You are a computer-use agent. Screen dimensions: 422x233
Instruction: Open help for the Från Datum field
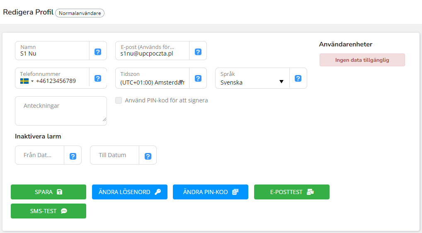73,156
